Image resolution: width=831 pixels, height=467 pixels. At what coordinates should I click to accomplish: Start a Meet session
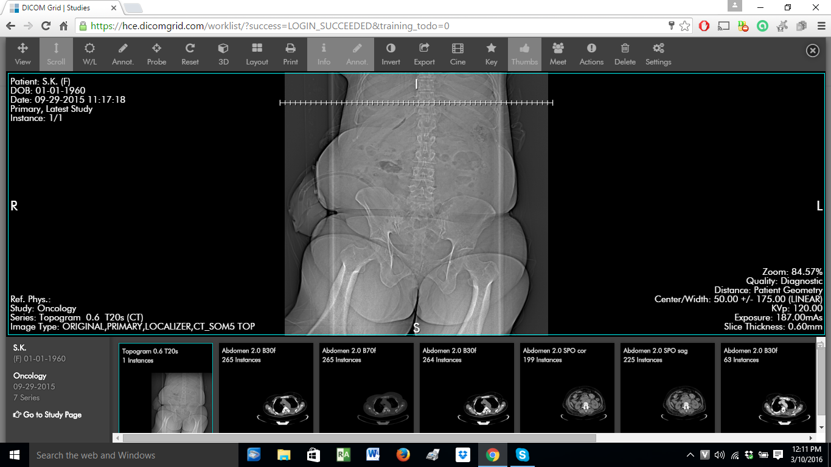point(558,54)
